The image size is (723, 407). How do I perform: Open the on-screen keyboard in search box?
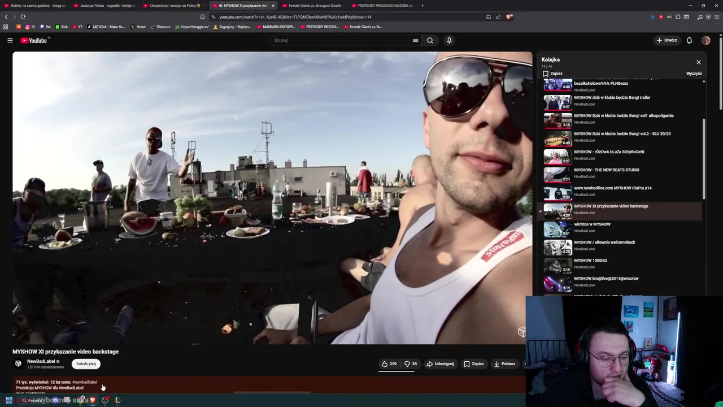coord(415,40)
